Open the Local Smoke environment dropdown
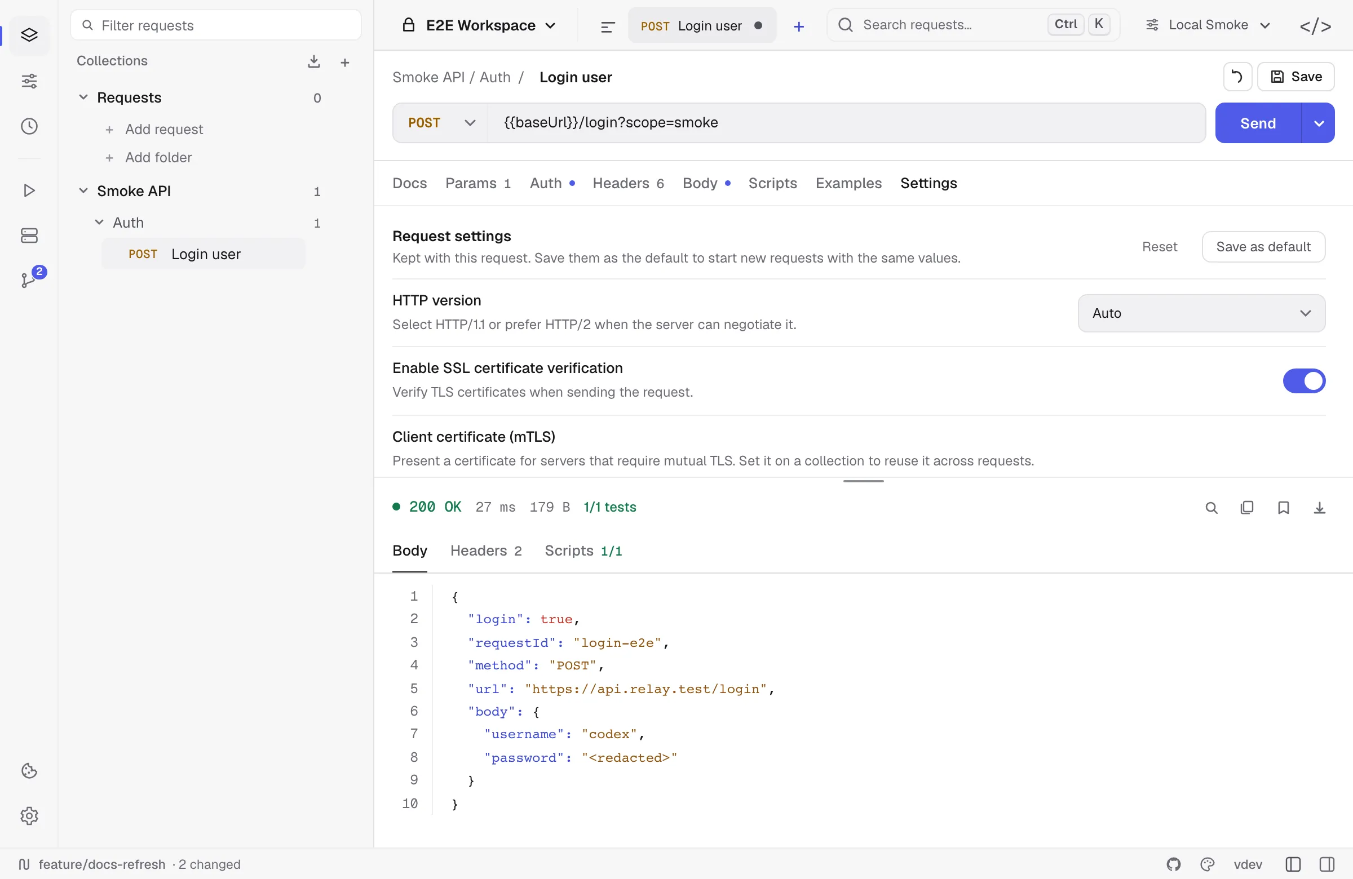 point(1208,25)
